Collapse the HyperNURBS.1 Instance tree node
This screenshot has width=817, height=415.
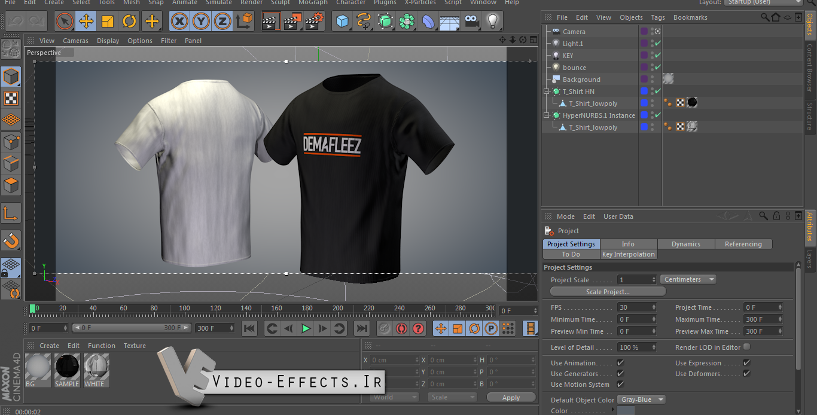pos(546,115)
